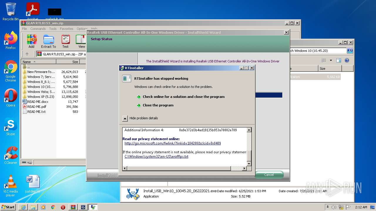The image size is (376, 211).
Task: Click the Add icon in WinRAR toolbar
Action: pyautogui.click(x=31, y=41)
